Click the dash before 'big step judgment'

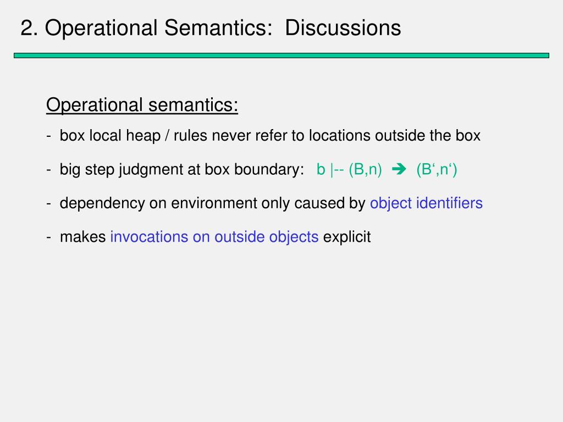(48, 170)
